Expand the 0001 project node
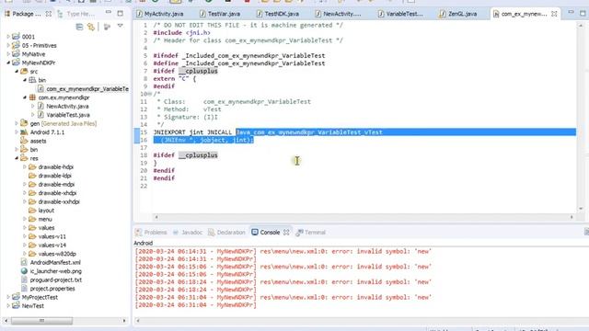The width and height of the screenshot is (589, 331). click(x=8, y=37)
